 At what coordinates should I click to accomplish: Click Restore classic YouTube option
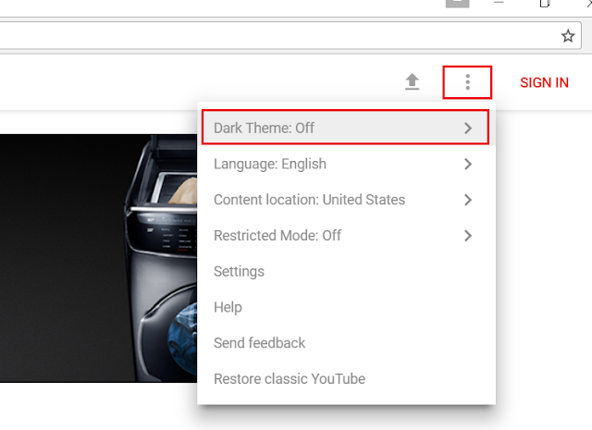pyautogui.click(x=346, y=378)
